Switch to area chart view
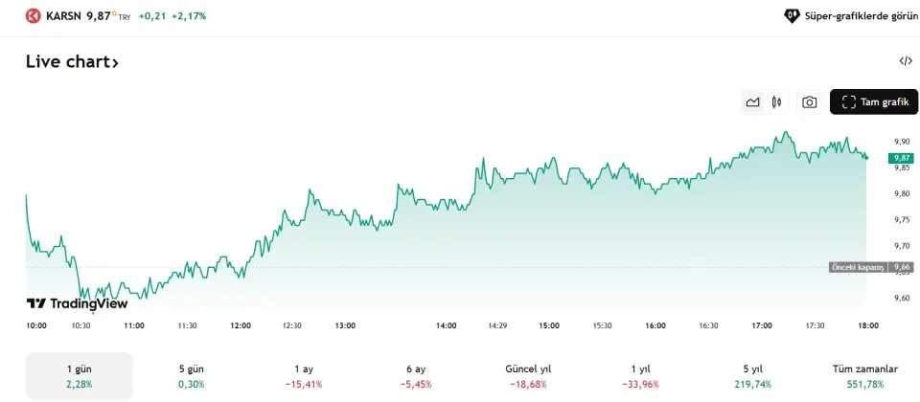Viewport: 920px width, 402px height. pos(753,102)
